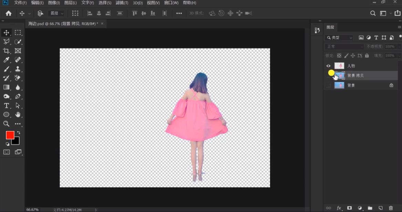Open the 滤镜(T) menu
This screenshot has width=402, height=212.
(x=122, y=3)
